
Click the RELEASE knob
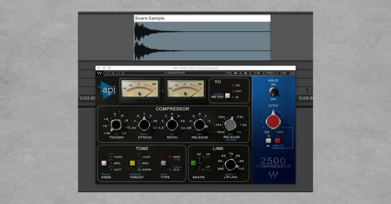(200, 125)
